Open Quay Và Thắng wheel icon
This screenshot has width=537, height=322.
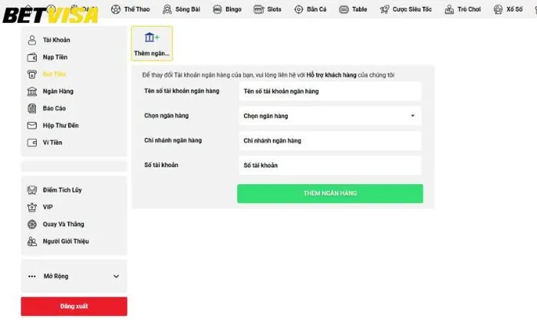point(31,224)
